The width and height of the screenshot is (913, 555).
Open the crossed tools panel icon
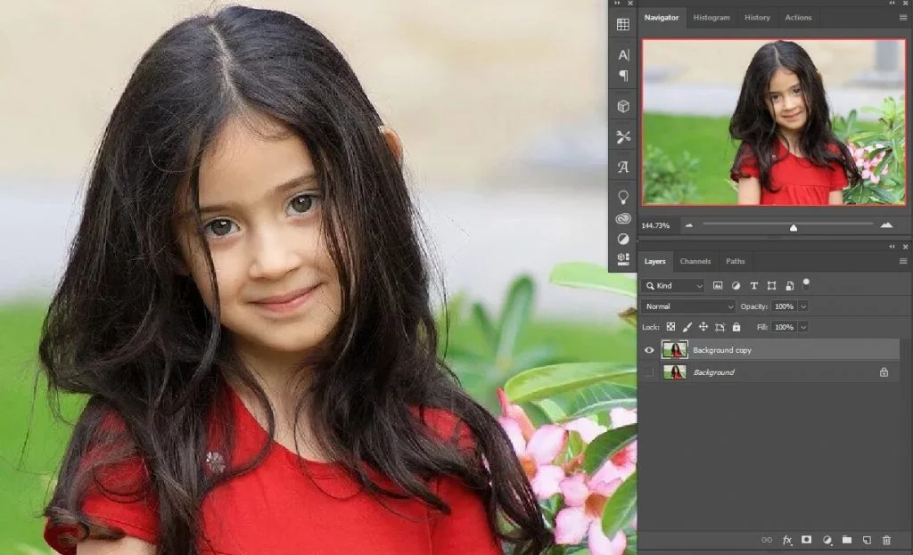(x=623, y=136)
